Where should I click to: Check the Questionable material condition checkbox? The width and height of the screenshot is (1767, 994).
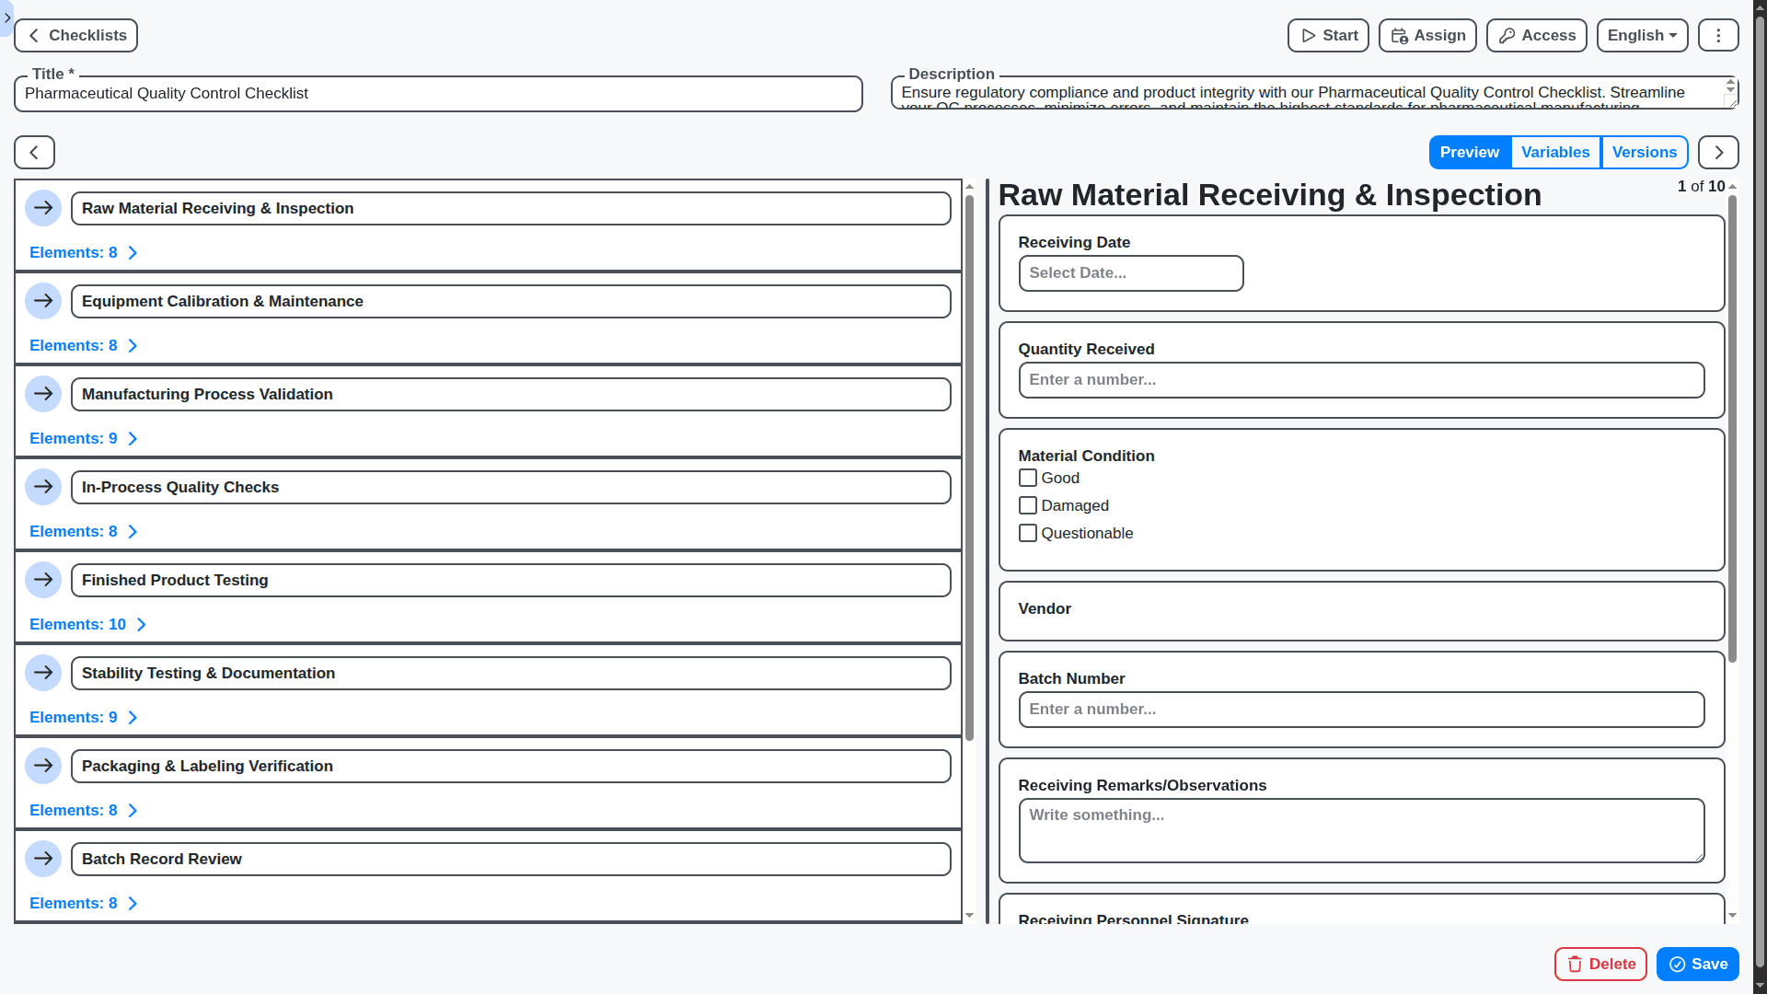pos(1028,533)
